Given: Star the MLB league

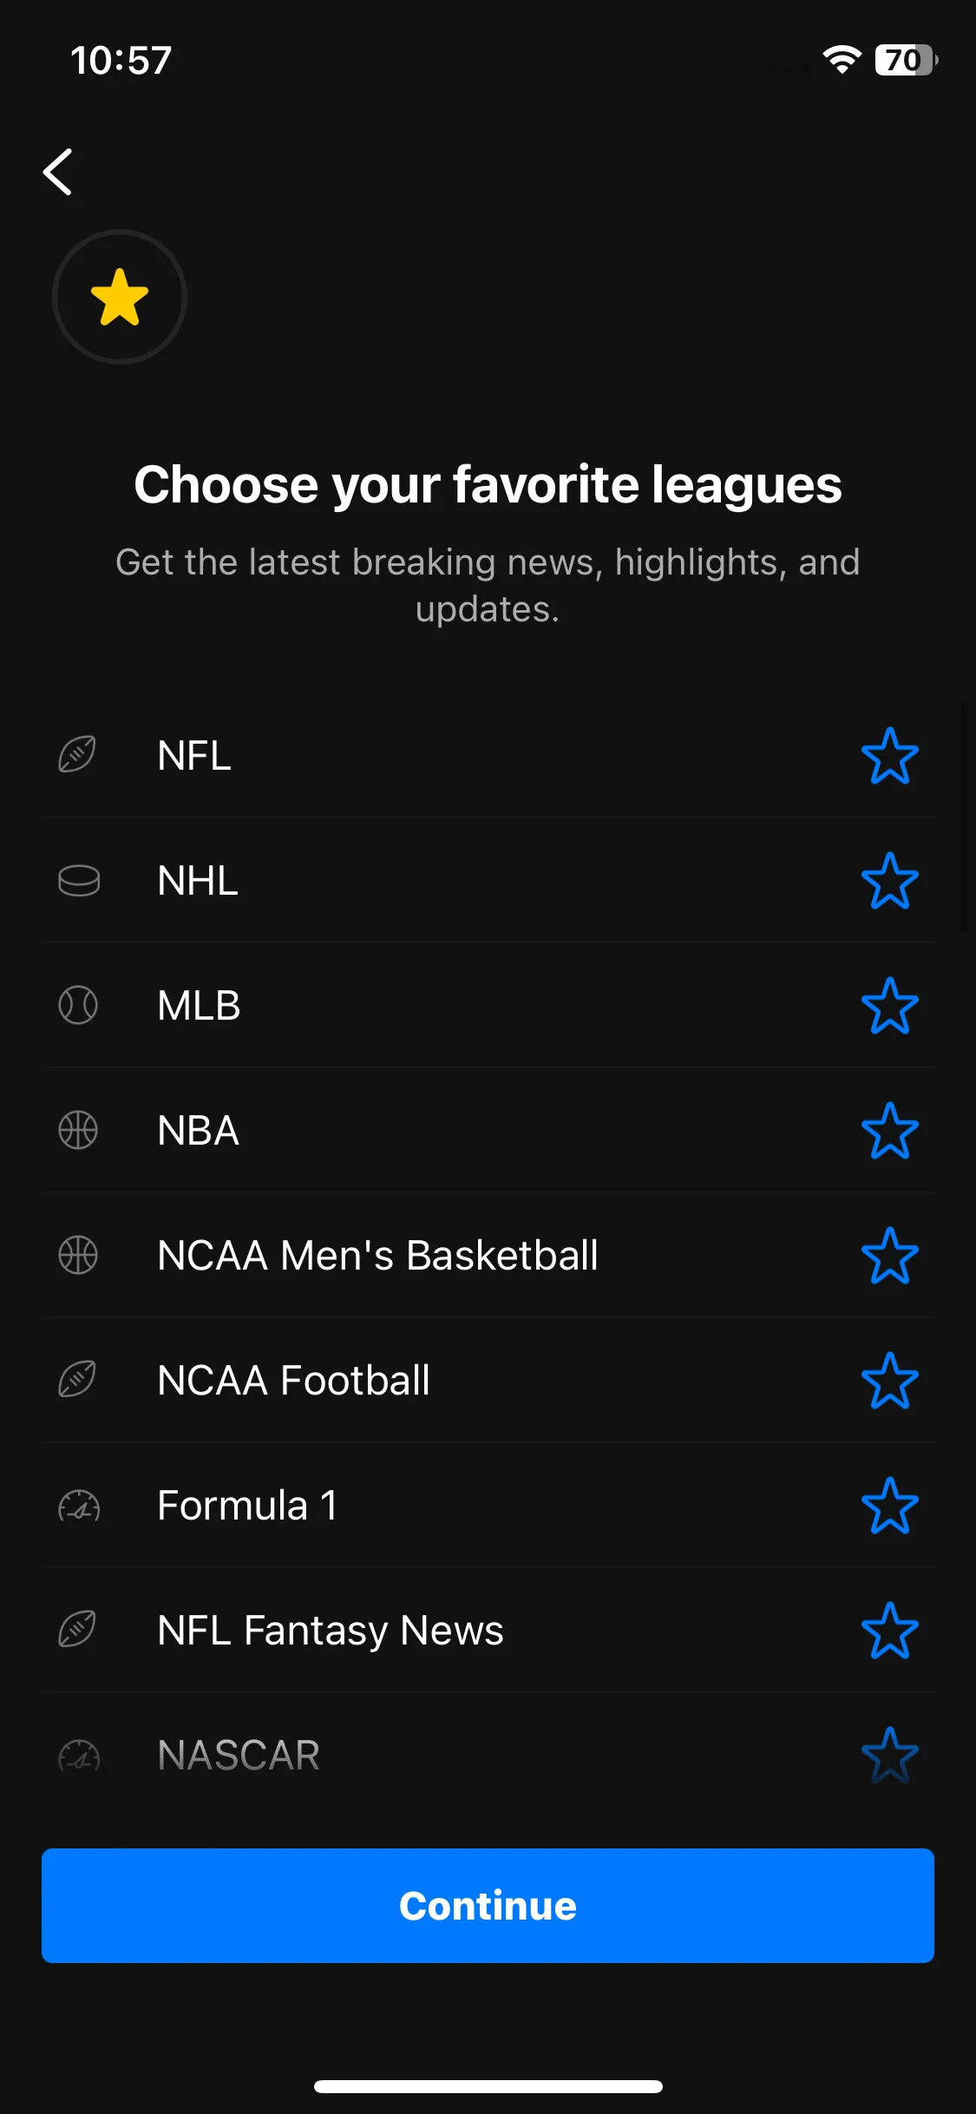Looking at the screenshot, I should coord(890,1005).
